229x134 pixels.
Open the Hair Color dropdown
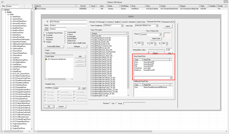[x=157, y=26]
